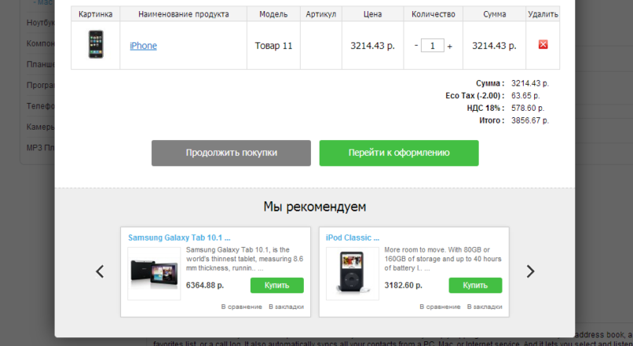Focus the quantity input field showing 1
Viewport: 633px width, 346px height.
click(433, 46)
